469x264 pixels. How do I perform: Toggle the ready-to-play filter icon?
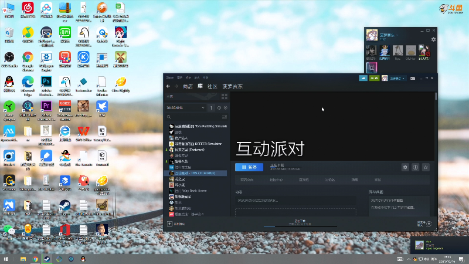[226, 108]
